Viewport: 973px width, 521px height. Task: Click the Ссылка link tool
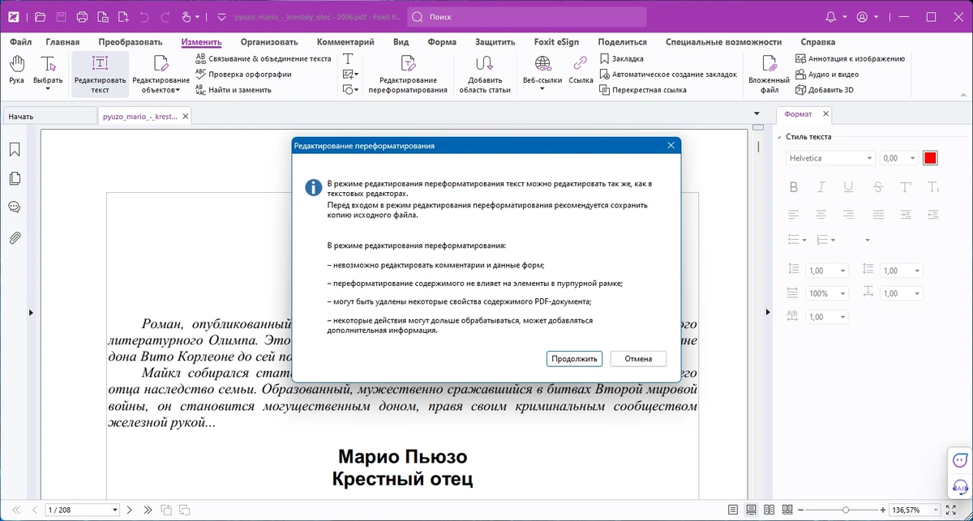tap(581, 70)
